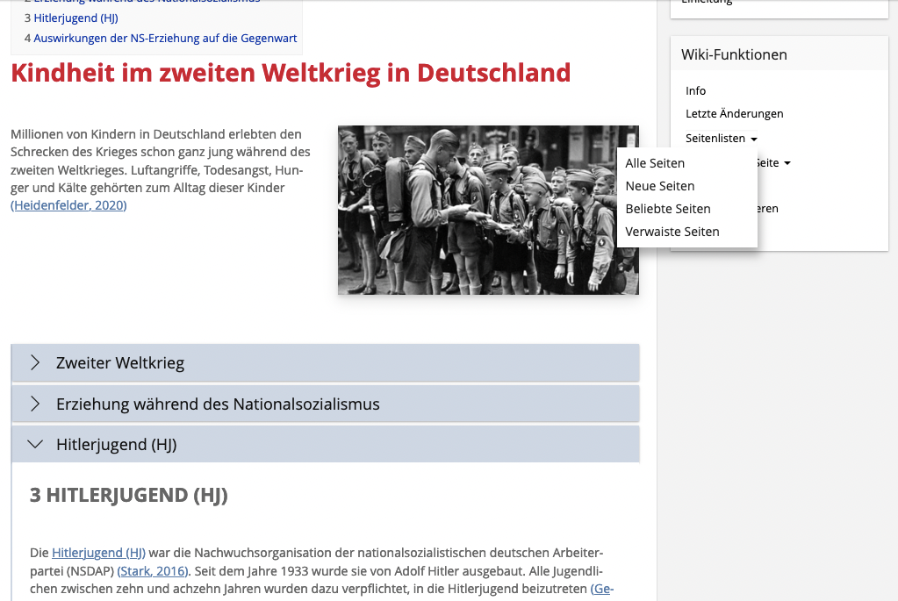The width and height of the screenshot is (898, 601).
Task: Click the chevron icon beside Zweiter Weltkrieg
Action: (x=35, y=362)
